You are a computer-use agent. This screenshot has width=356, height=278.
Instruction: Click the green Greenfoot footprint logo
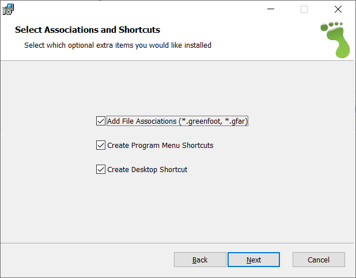coord(334,39)
